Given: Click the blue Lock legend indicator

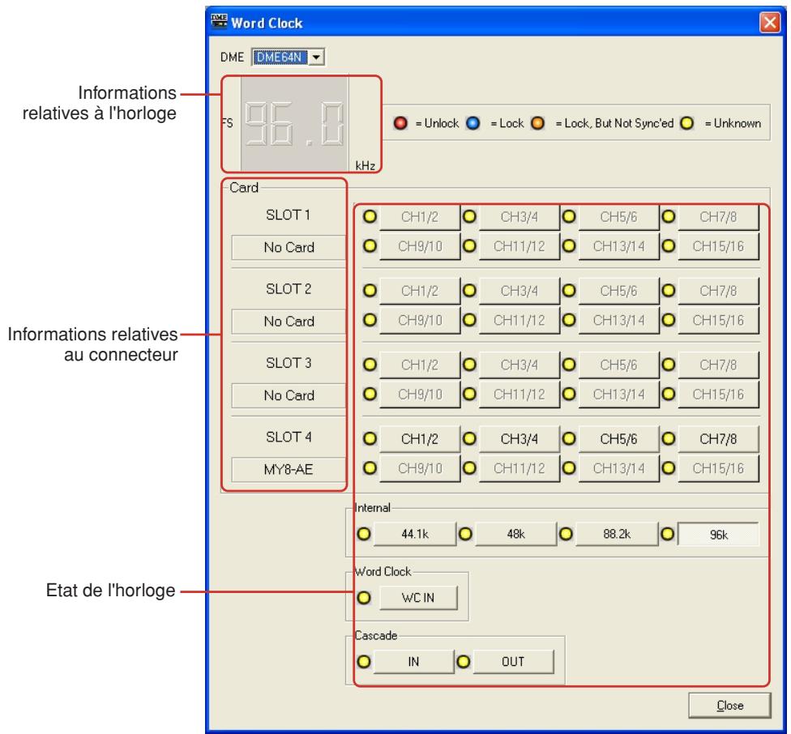Looking at the screenshot, I should 472,123.
